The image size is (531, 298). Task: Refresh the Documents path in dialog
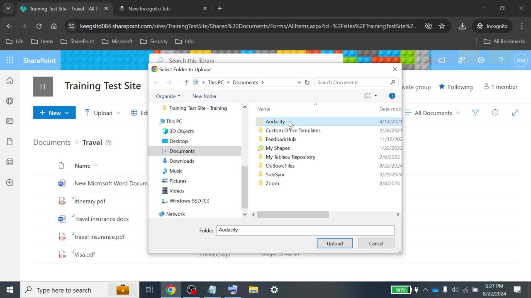point(307,82)
